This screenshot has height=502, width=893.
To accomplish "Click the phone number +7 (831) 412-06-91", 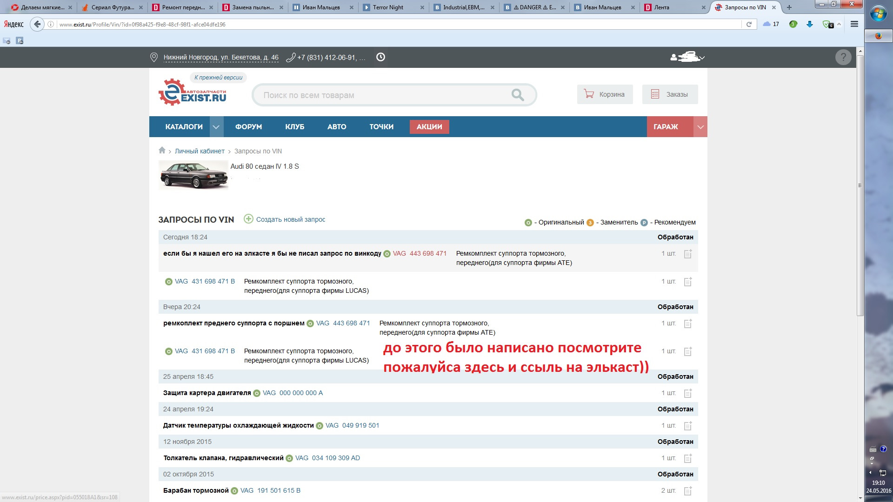I will coord(331,57).
